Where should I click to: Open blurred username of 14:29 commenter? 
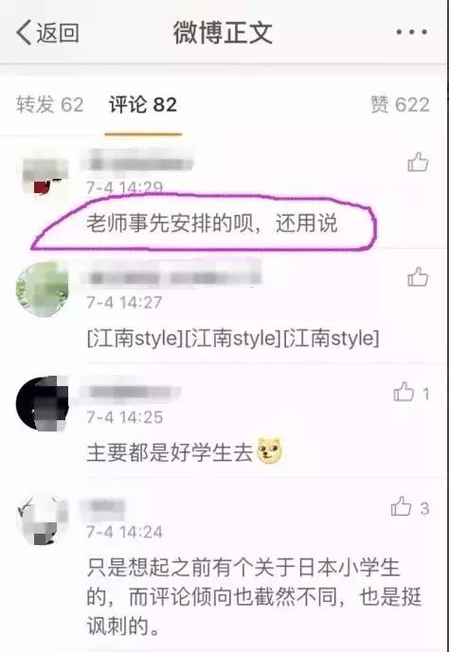coord(138,162)
